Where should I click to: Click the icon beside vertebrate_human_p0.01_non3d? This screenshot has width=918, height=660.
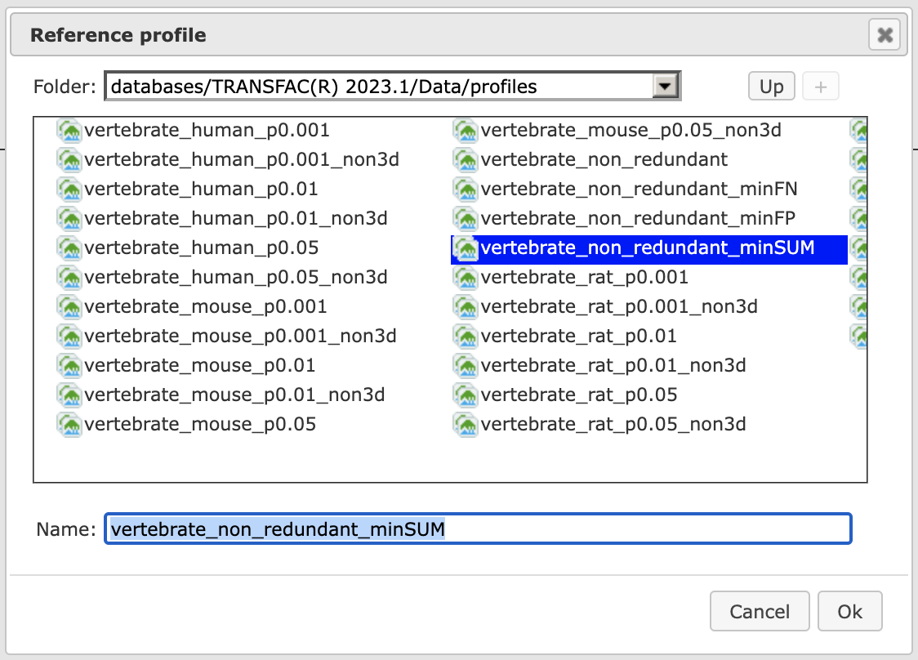69,218
